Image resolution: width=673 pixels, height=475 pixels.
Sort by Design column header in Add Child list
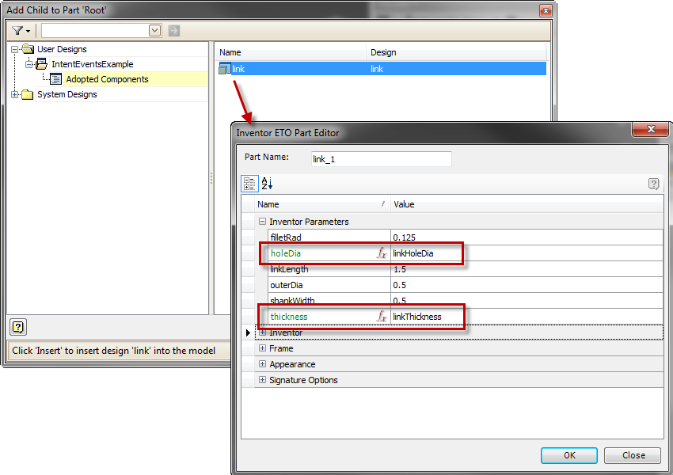coord(456,52)
